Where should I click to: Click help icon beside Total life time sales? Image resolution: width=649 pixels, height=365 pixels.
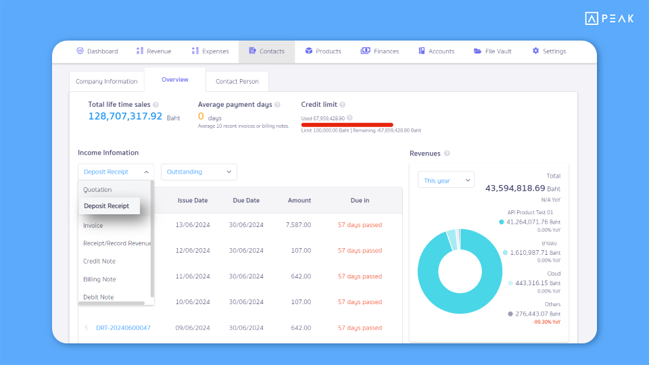pyautogui.click(x=155, y=105)
